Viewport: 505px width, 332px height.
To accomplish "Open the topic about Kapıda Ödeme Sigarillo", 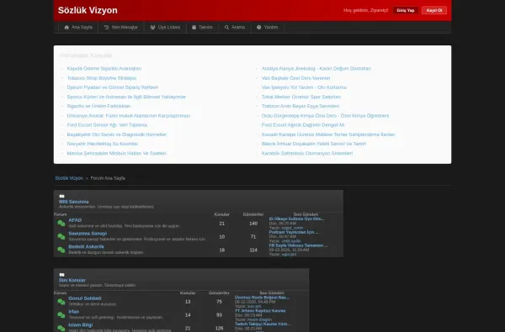I will 104,69.
